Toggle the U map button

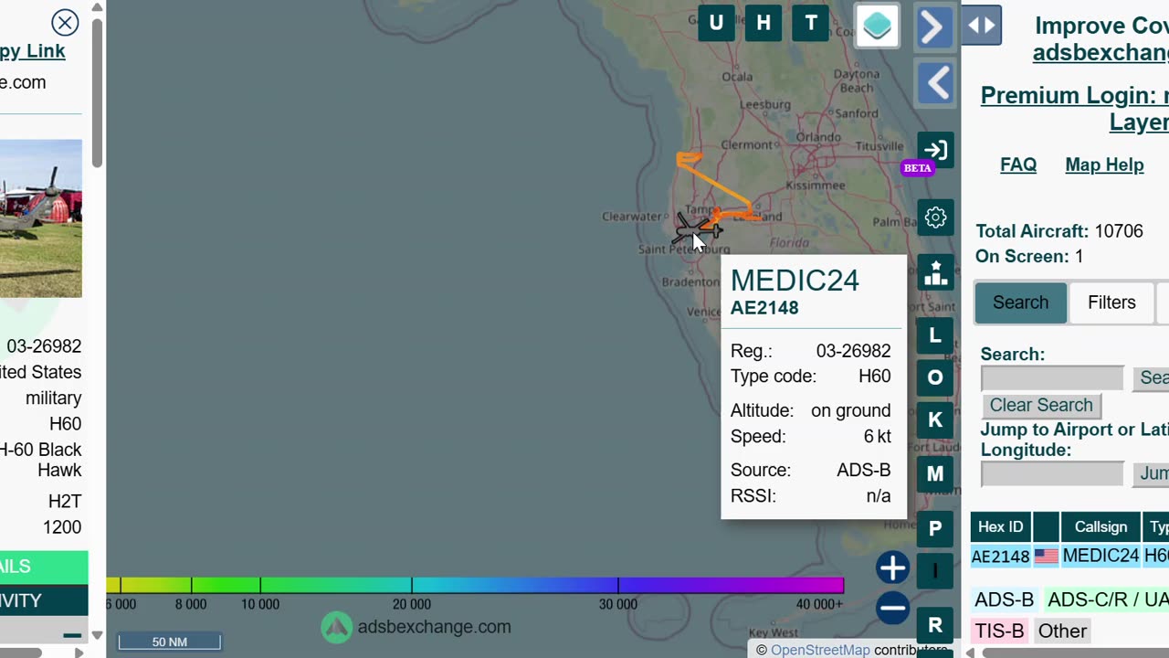tap(716, 23)
